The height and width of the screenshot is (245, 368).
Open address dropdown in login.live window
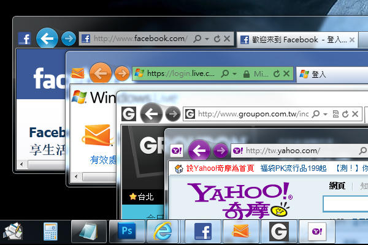click(x=234, y=74)
